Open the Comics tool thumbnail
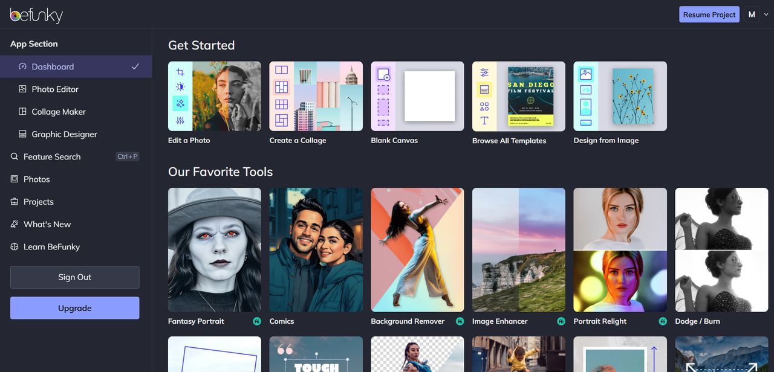 click(x=316, y=250)
